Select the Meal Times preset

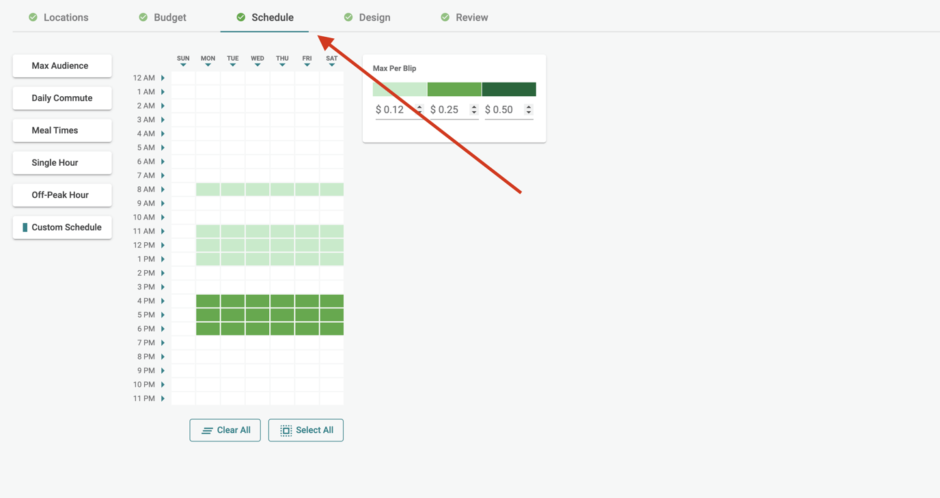tap(61, 130)
